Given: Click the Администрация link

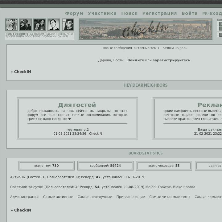Looking at the screenshot, I should tap(24, 197).
